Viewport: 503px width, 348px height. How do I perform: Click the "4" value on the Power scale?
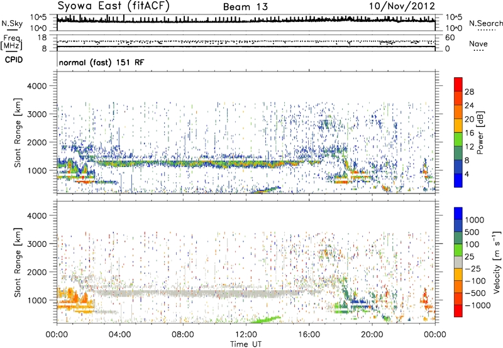click(x=467, y=174)
